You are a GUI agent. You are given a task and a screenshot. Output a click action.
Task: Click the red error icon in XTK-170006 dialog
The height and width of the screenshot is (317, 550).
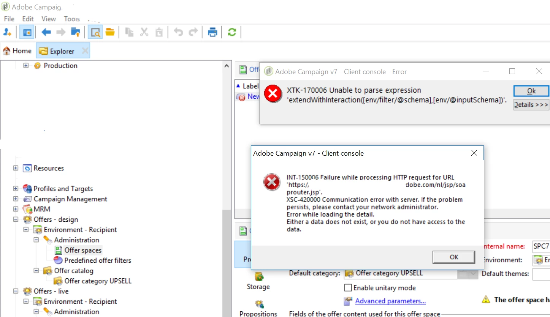(273, 94)
